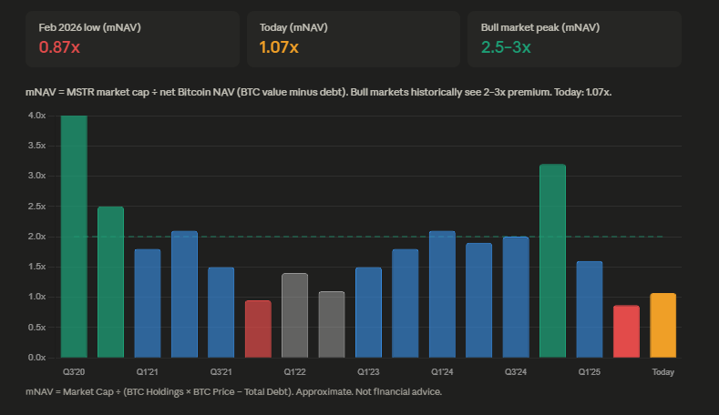Click the Q3'24 axis label

click(516, 372)
